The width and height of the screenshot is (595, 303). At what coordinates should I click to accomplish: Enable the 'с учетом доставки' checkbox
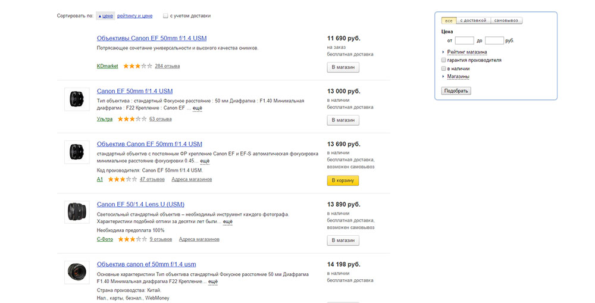coord(165,16)
